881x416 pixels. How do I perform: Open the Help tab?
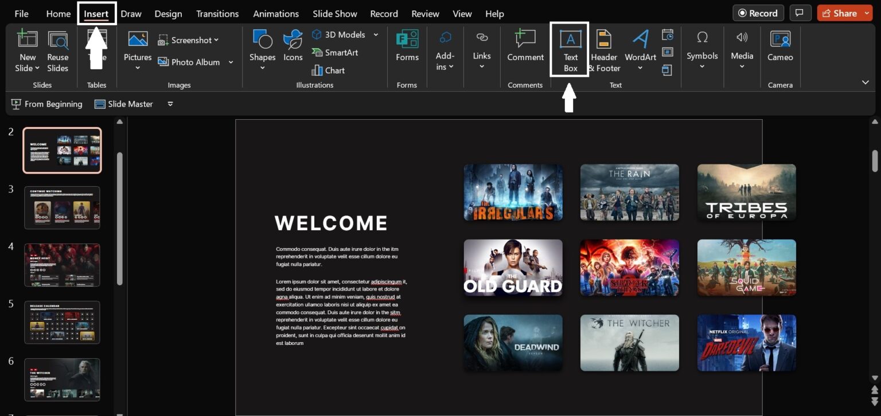click(x=494, y=14)
